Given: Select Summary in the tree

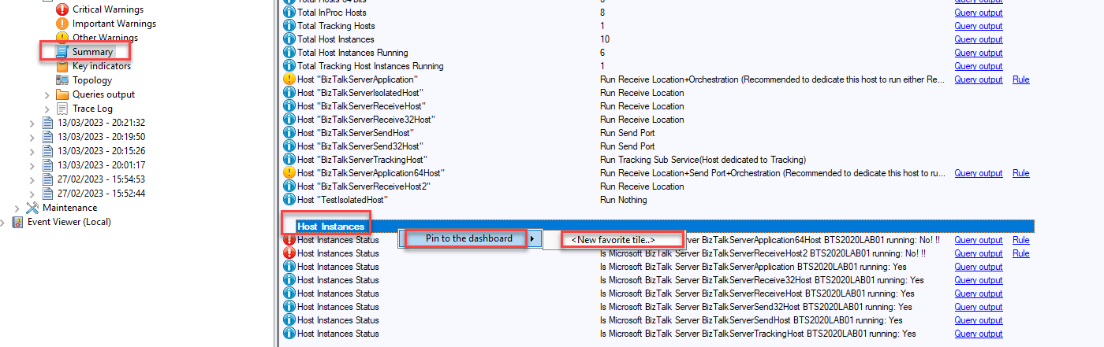Looking at the screenshot, I should (92, 52).
